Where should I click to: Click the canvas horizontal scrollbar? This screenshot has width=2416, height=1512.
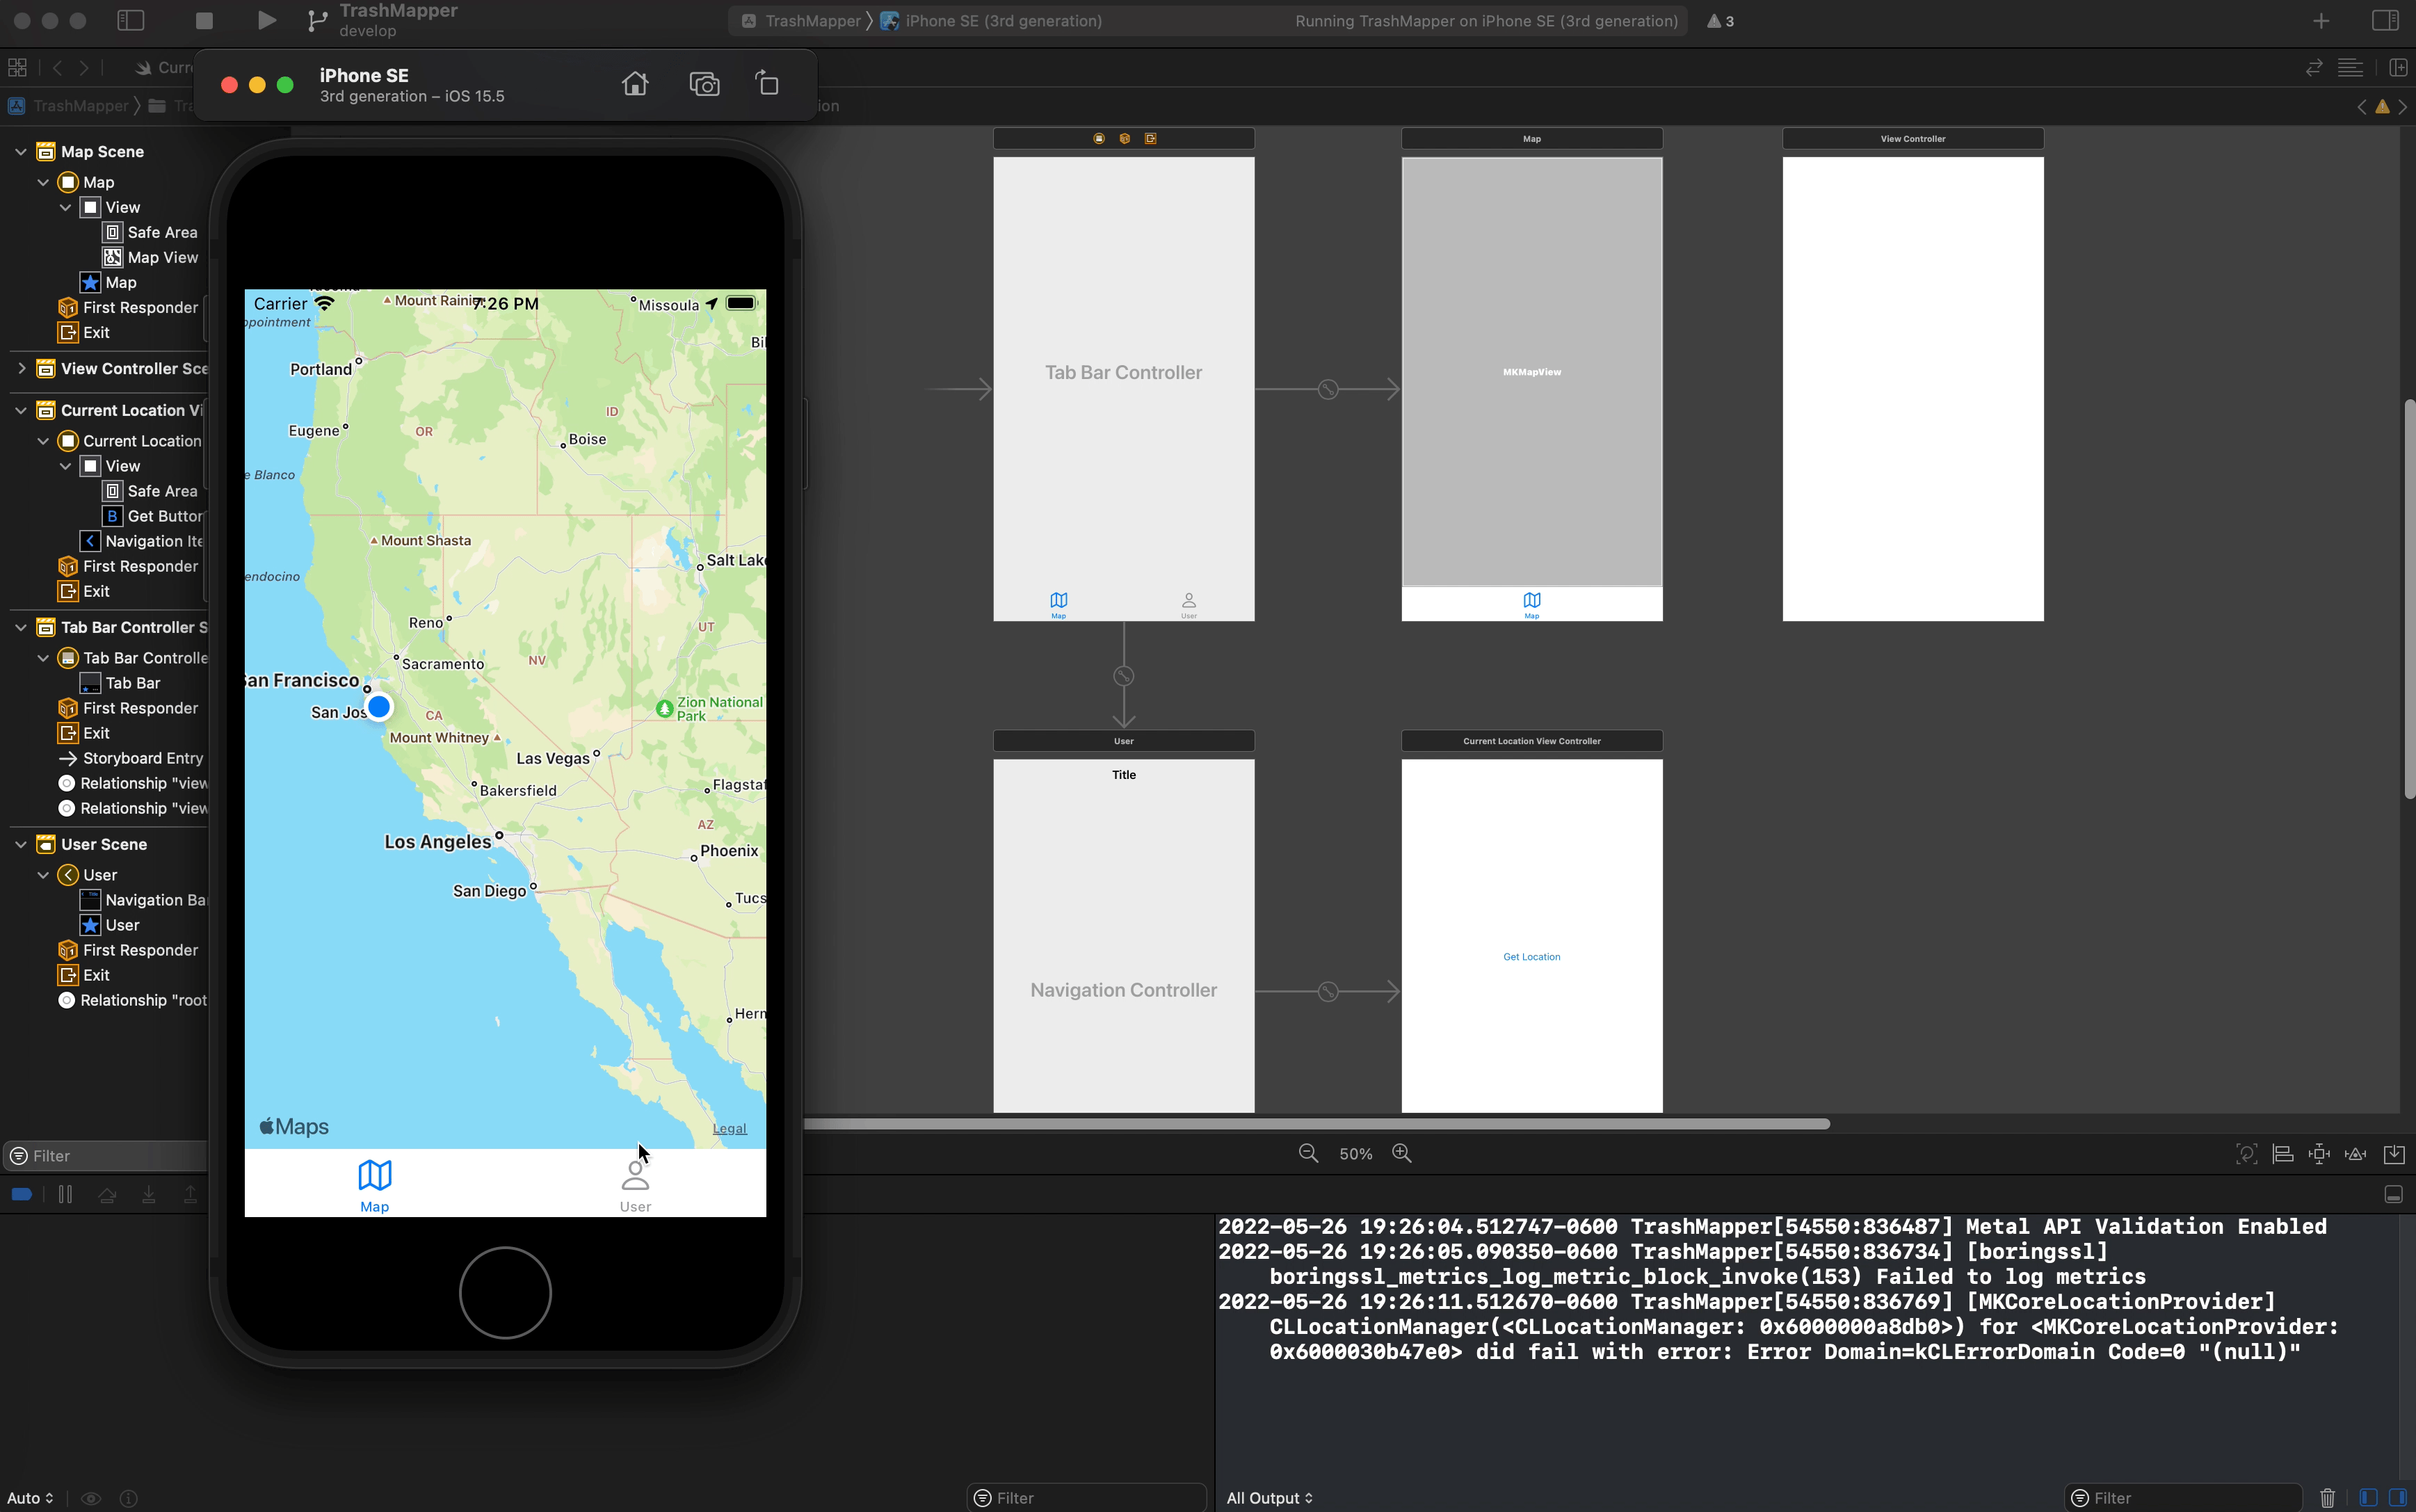pos(1317,1124)
